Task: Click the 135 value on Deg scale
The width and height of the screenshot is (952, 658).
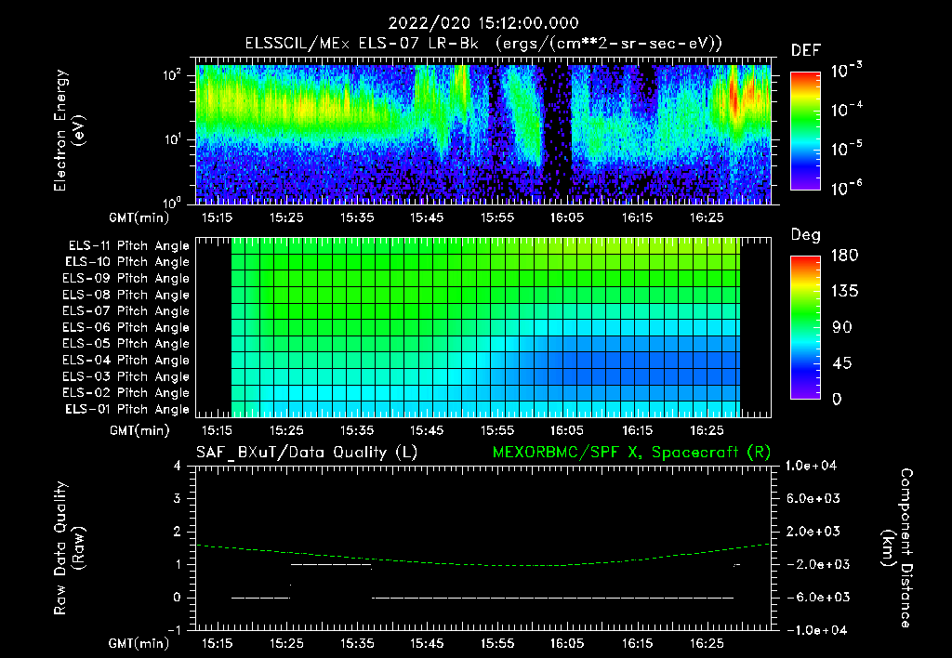Action: coord(844,292)
